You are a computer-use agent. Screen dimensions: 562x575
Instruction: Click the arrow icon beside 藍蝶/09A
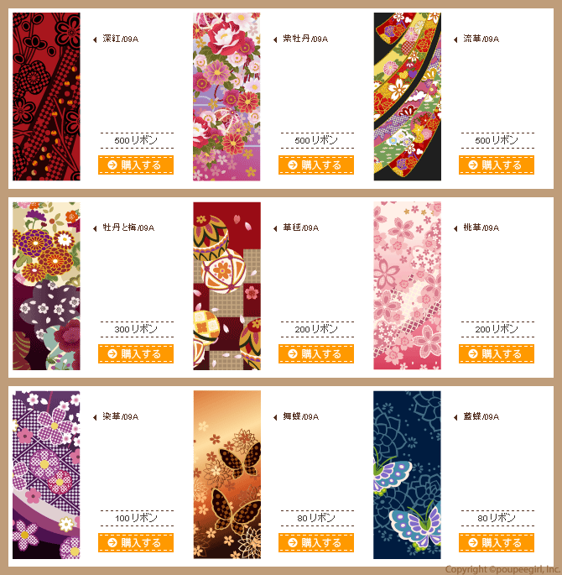click(x=455, y=417)
